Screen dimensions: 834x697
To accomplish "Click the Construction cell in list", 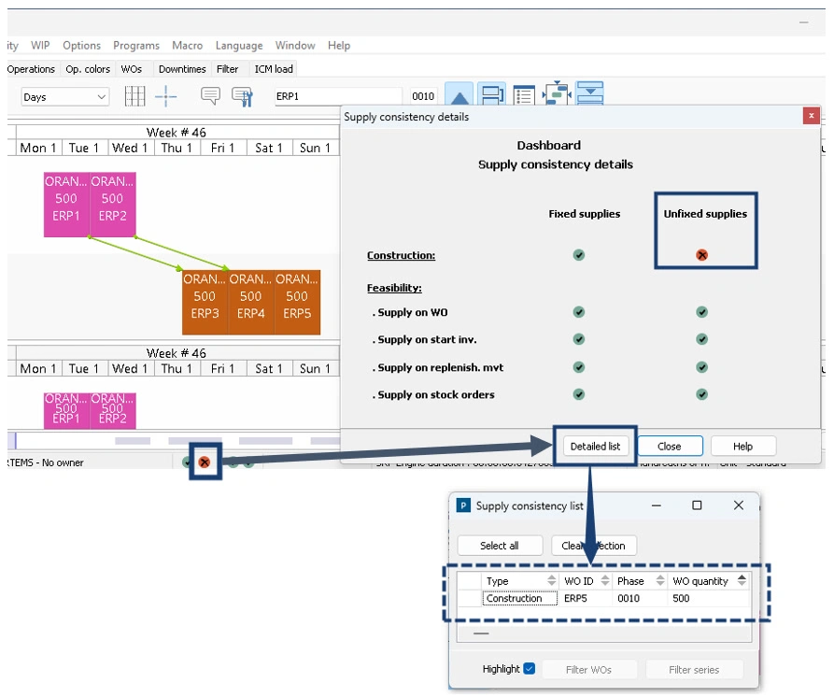I will [x=519, y=598].
